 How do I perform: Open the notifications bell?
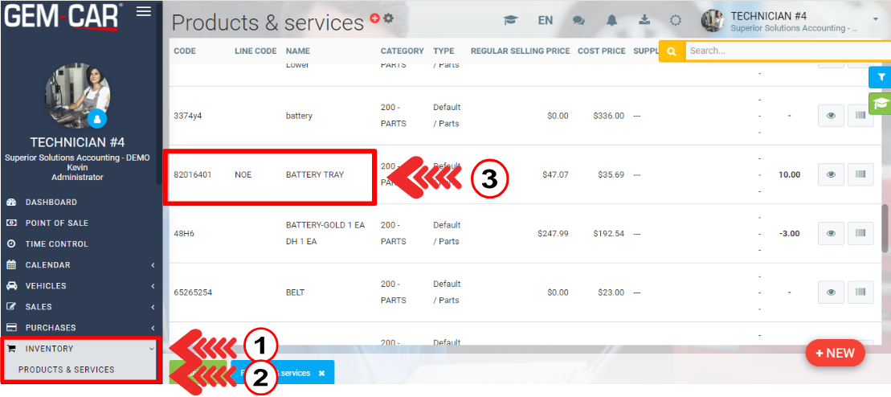click(x=611, y=21)
